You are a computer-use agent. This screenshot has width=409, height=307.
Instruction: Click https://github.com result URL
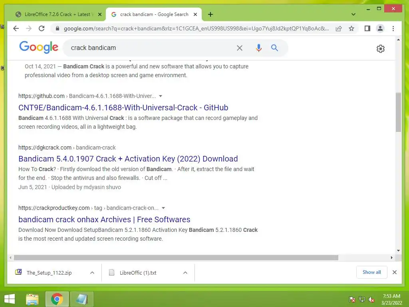pos(41,96)
